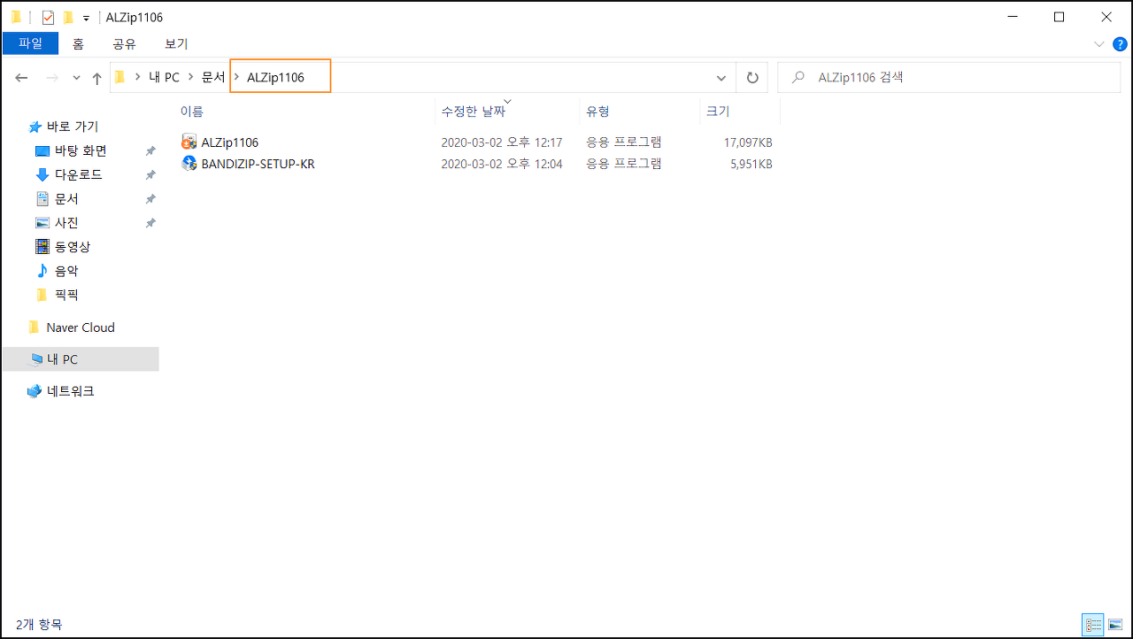Go up one folder level arrow
This screenshot has height=639, width=1133.
click(x=97, y=78)
